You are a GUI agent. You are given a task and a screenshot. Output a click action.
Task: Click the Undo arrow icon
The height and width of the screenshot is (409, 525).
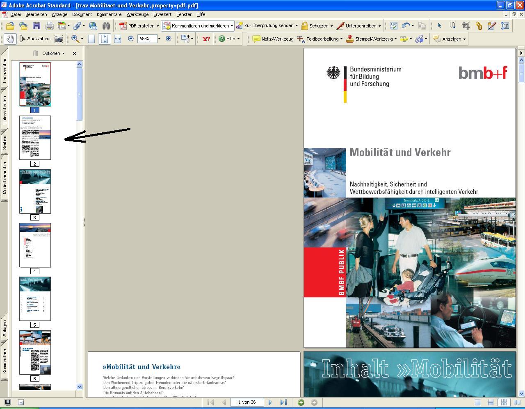pyautogui.click(x=406, y=26)
